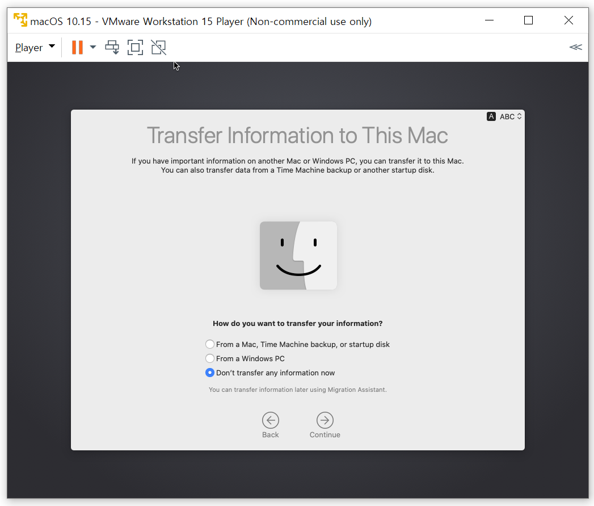Screen dimensions: 594x506
Task: Click Send Ctrl+Alt+Del toolbar icon
Action: click(x=112, y=48)
